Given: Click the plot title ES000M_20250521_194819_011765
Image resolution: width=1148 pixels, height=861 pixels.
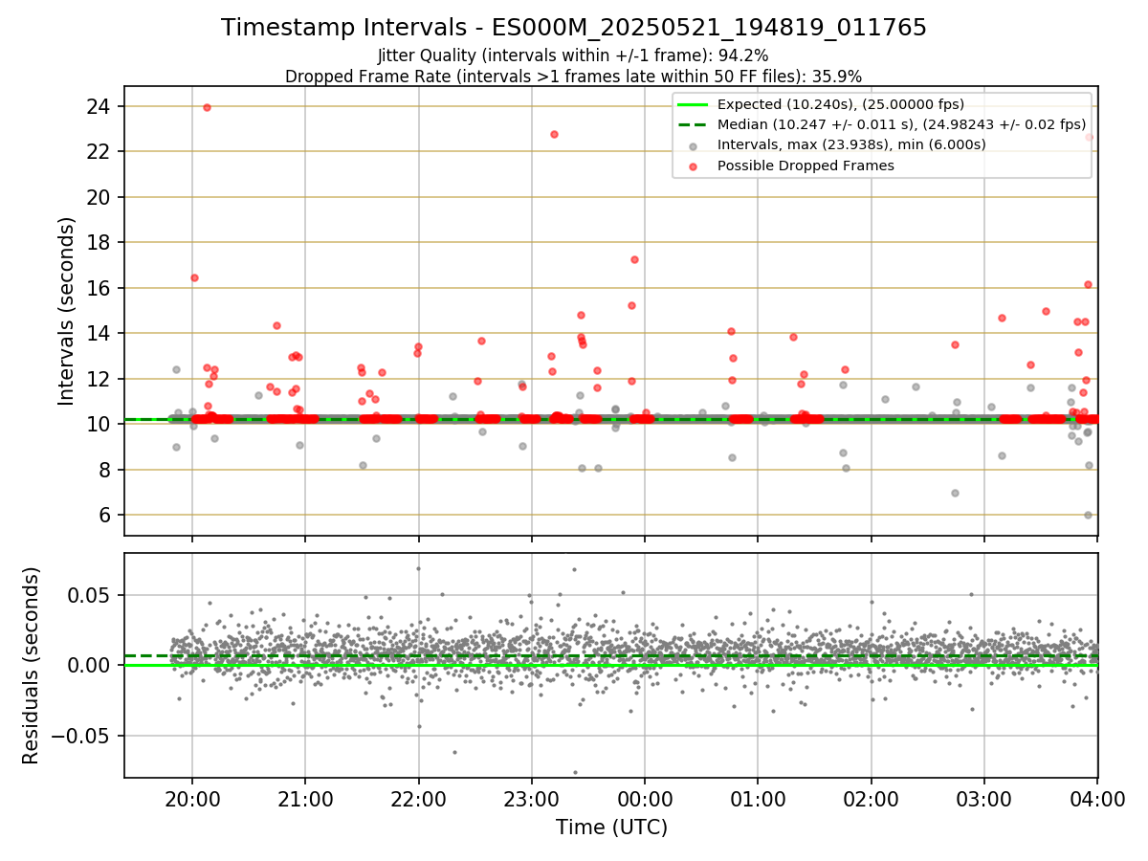Looking at the screenshot, I should pyautogui.click(x=573, y=28).
